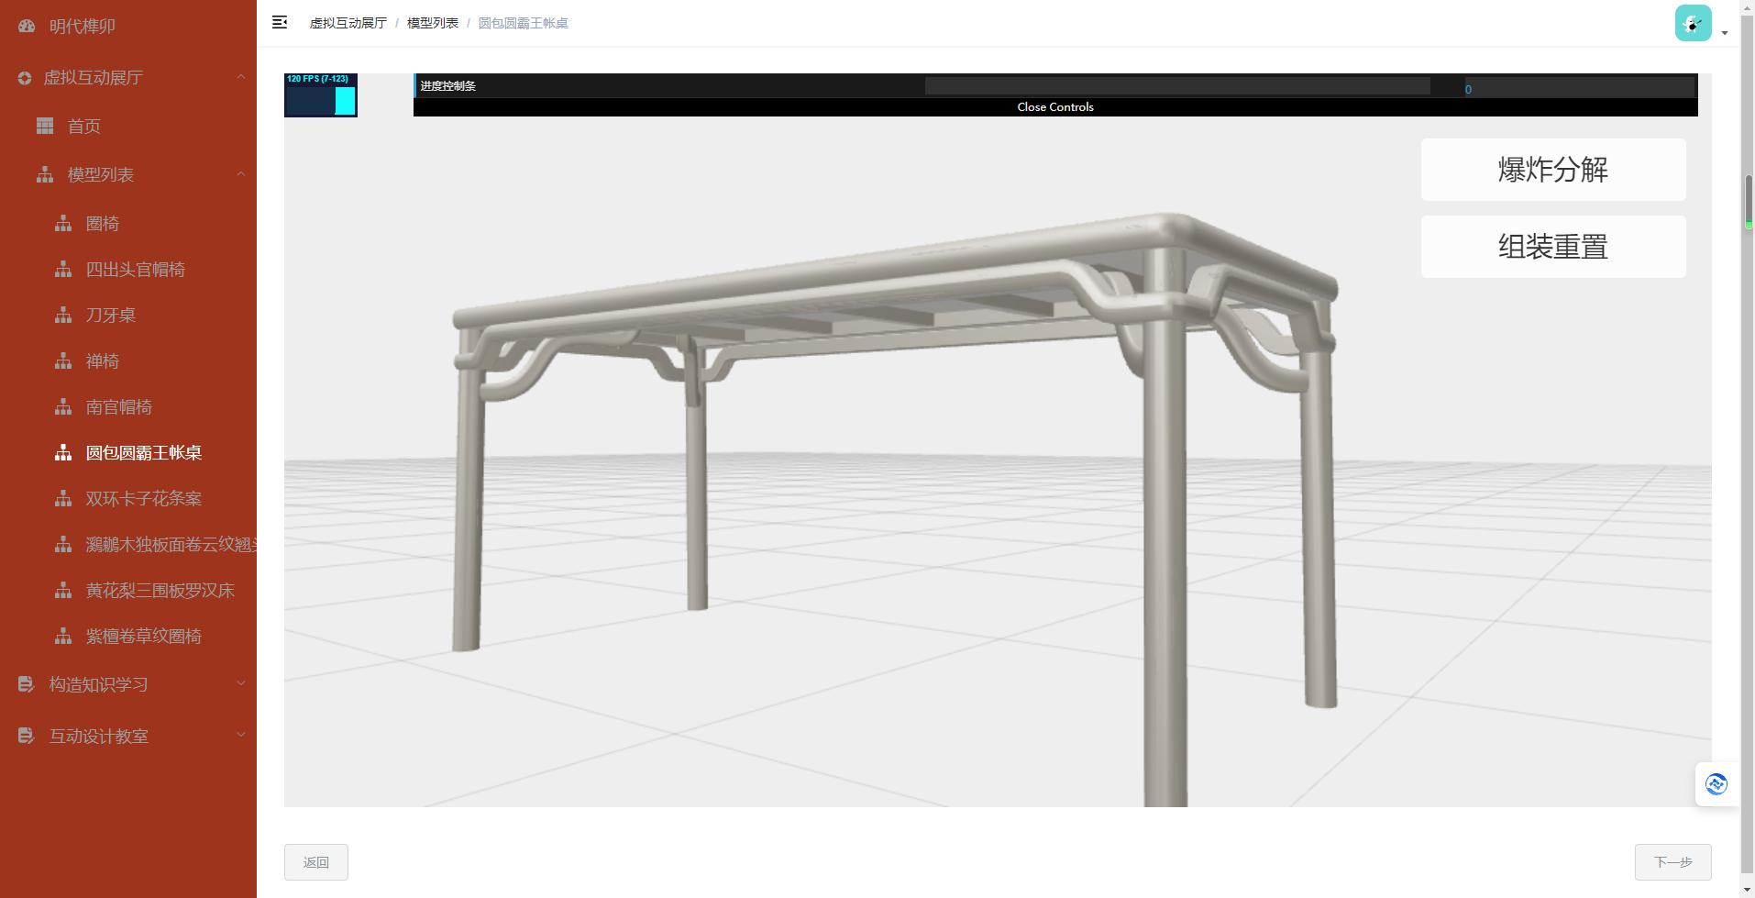Click the dashboard icon beside 明代榫卯

click(x=27, y=27)
